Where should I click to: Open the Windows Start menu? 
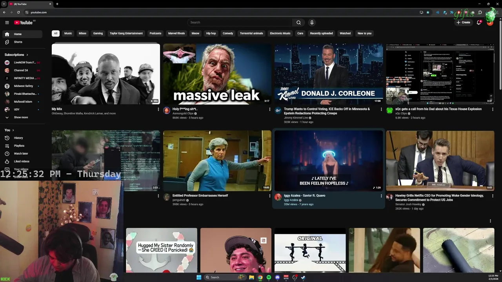click(199, 277)
